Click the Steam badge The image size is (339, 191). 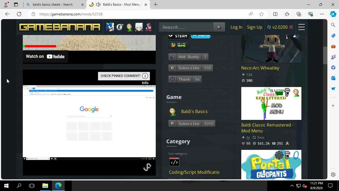coord(179,36)
